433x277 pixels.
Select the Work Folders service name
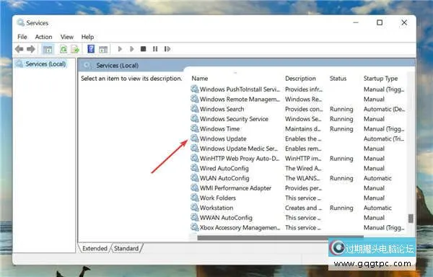click(x=218, y=198)
